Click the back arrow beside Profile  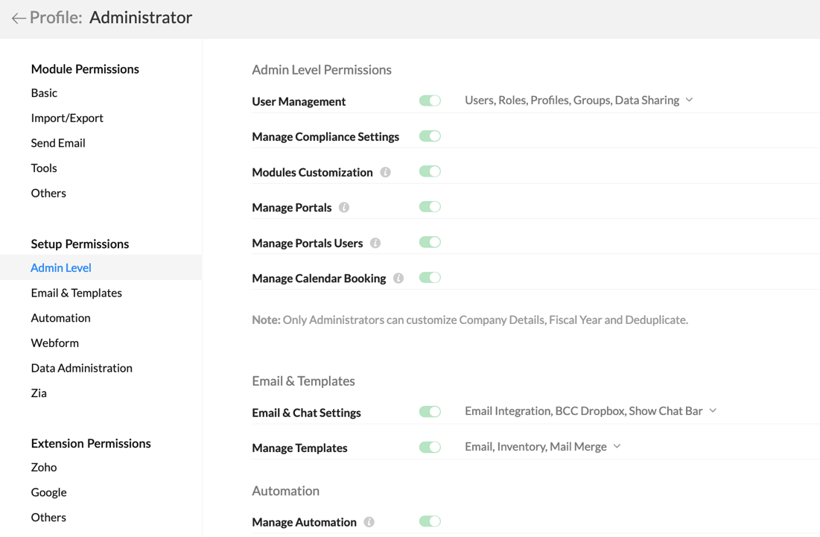tap(19, 18)
